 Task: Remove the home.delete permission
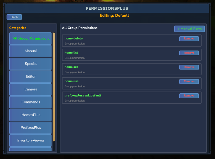[189, 39]
